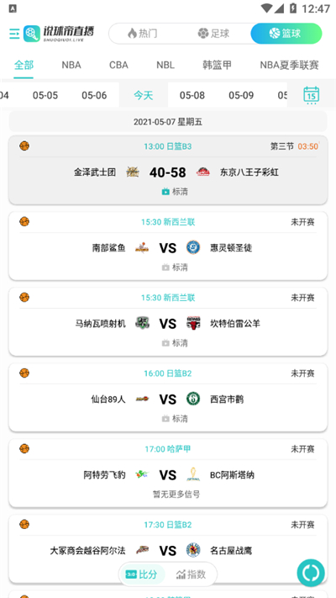Tap the teal refresh floating button
The height and width of the screenshot is (598, 336).
click(x=311, y=573)
